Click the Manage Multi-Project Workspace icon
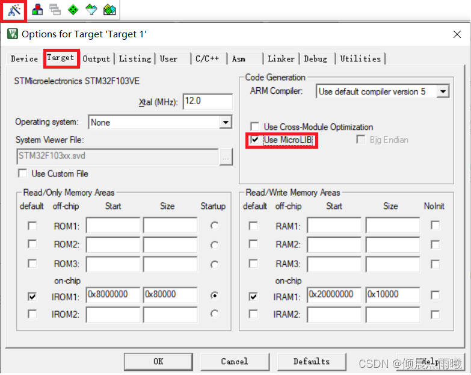The width and height of the screenshot is (471, 375). pyautogui.click(x=55, y=10)
